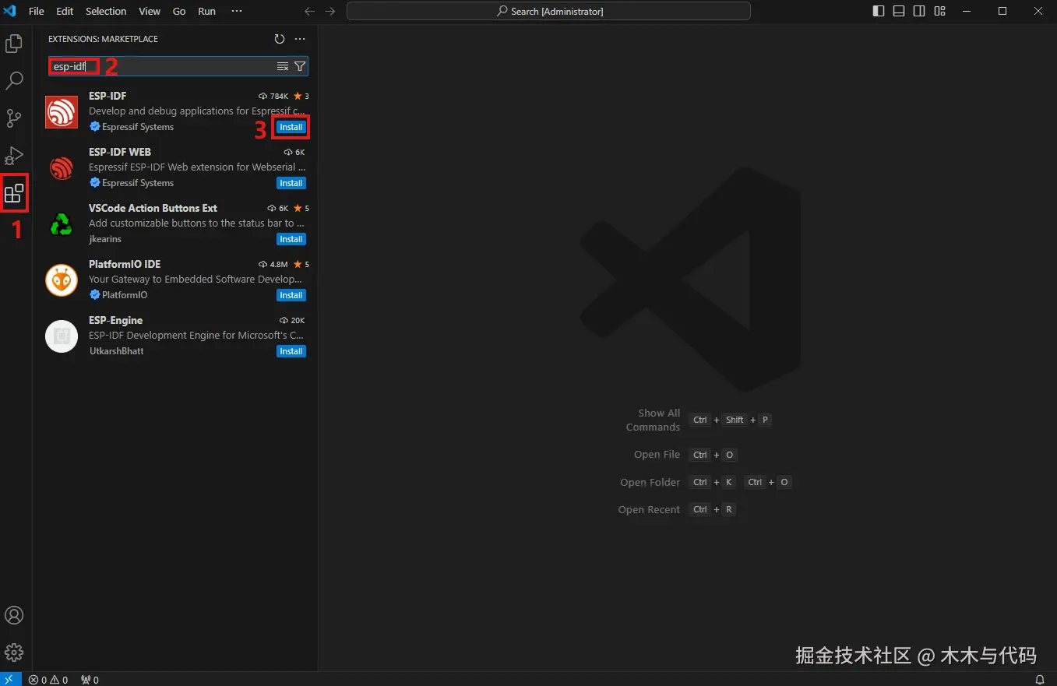Open the ports forwarded status item
Image resolution: width=1057 pixels, height=686 pixels.
point(90,680)
